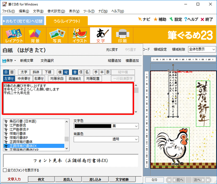Click text area scroll down arrow
217x184 pixels.
136,112
